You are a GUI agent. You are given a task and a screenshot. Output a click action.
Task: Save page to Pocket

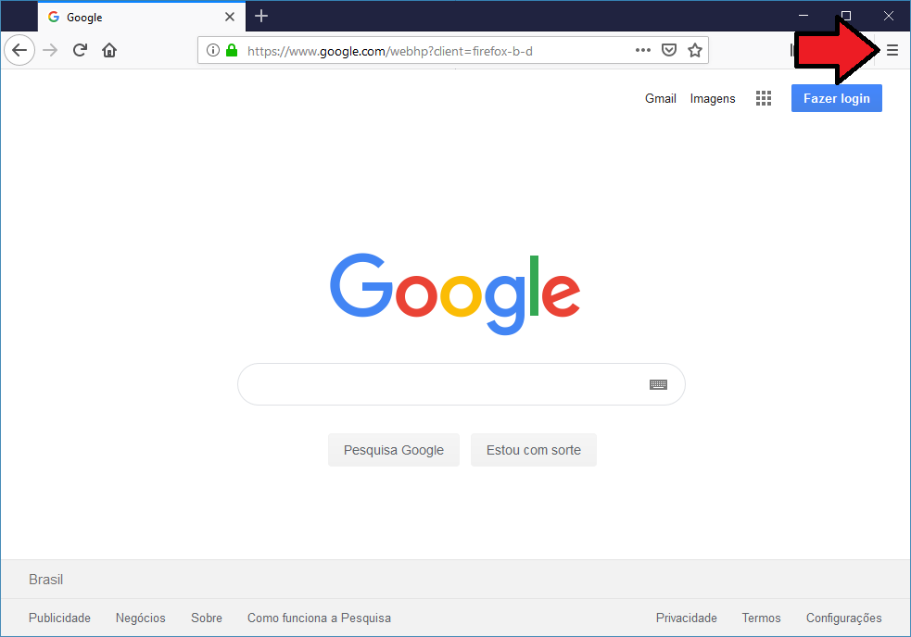(x=669, y=51)
